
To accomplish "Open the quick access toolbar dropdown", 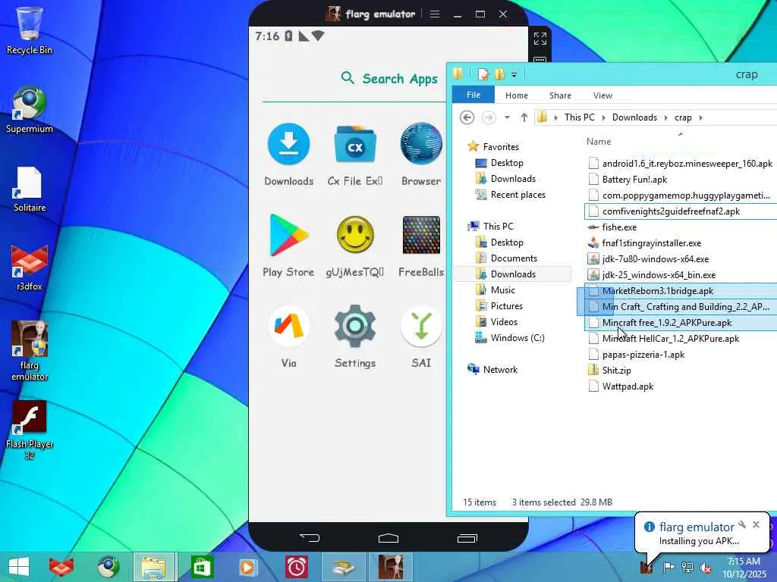I will [x=514, y=75].
